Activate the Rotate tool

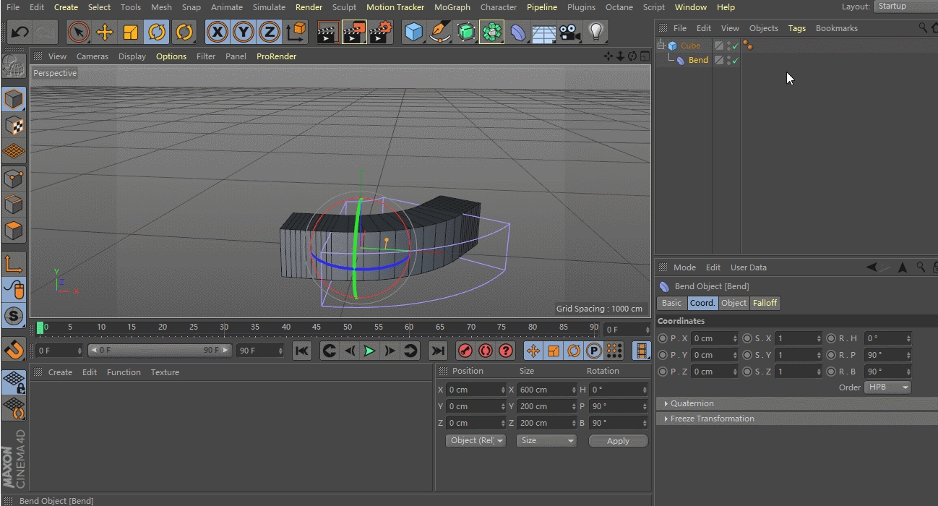tap(157, 33)
